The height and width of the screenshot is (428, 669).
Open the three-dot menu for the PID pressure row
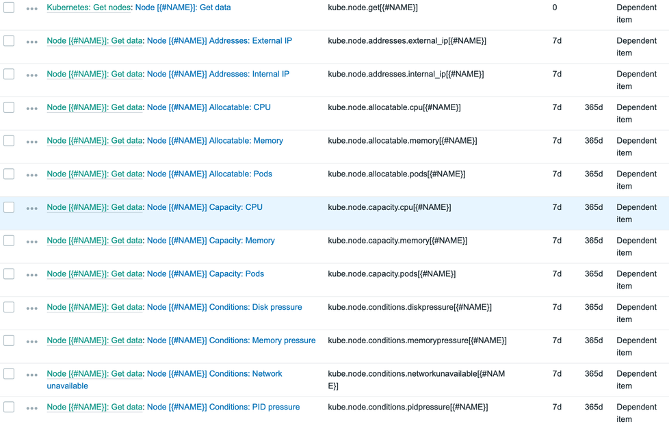click(x=32, y=408)
